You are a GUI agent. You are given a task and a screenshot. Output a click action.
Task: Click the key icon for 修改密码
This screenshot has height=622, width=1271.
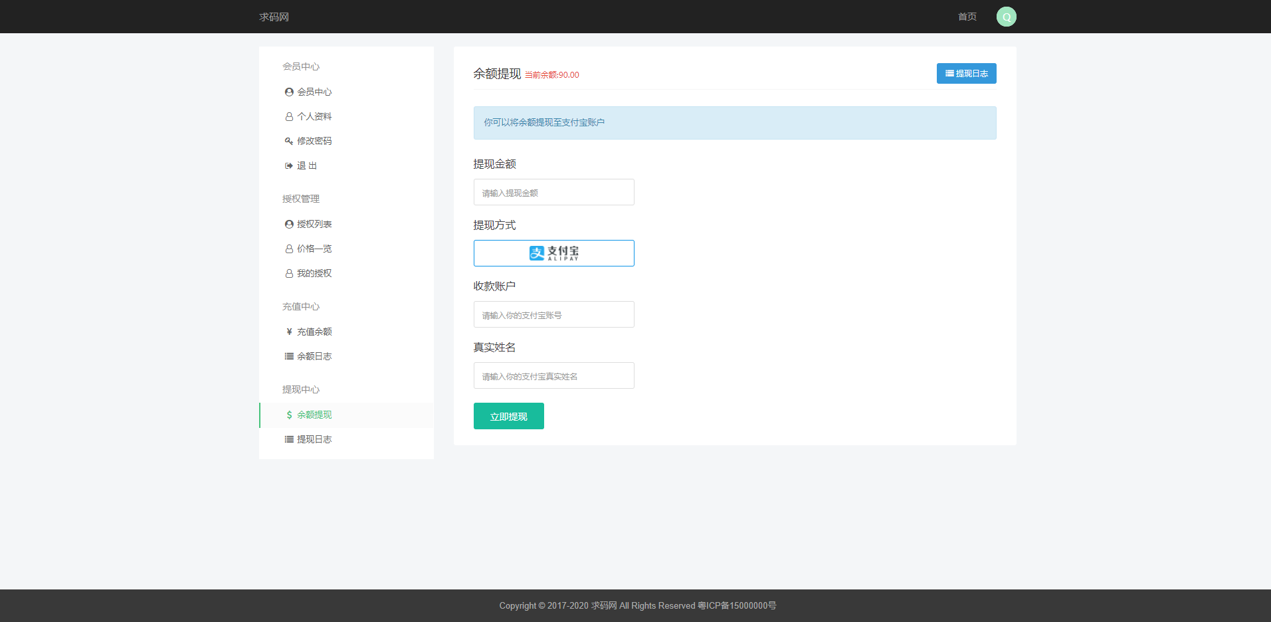[x=289, y=141]
